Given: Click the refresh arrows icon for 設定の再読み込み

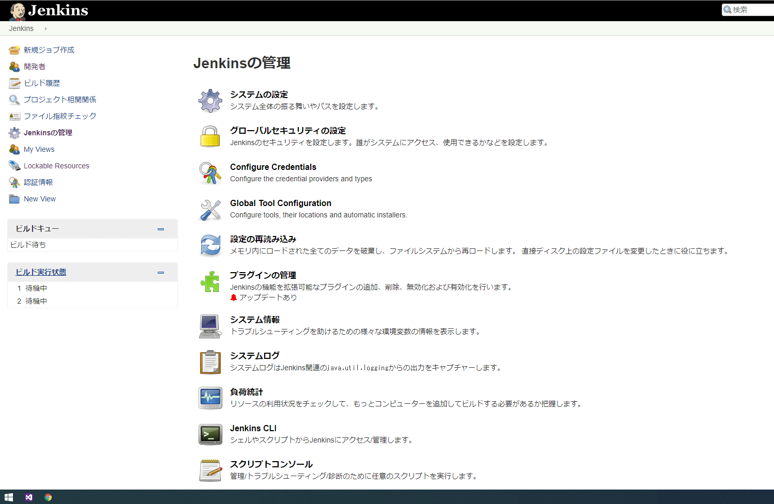Looking at the screenshot, I should [210, 245].
